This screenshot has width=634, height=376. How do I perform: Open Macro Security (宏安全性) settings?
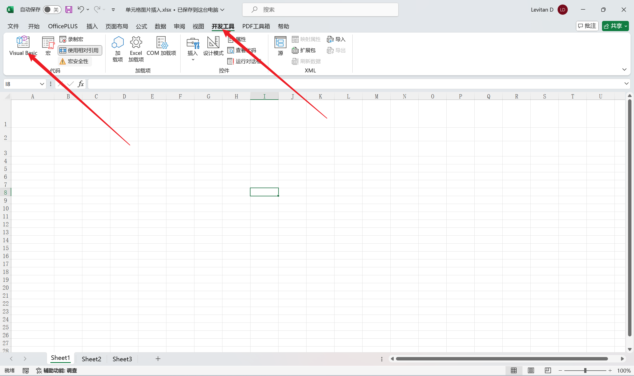click(x=74, y=61)
